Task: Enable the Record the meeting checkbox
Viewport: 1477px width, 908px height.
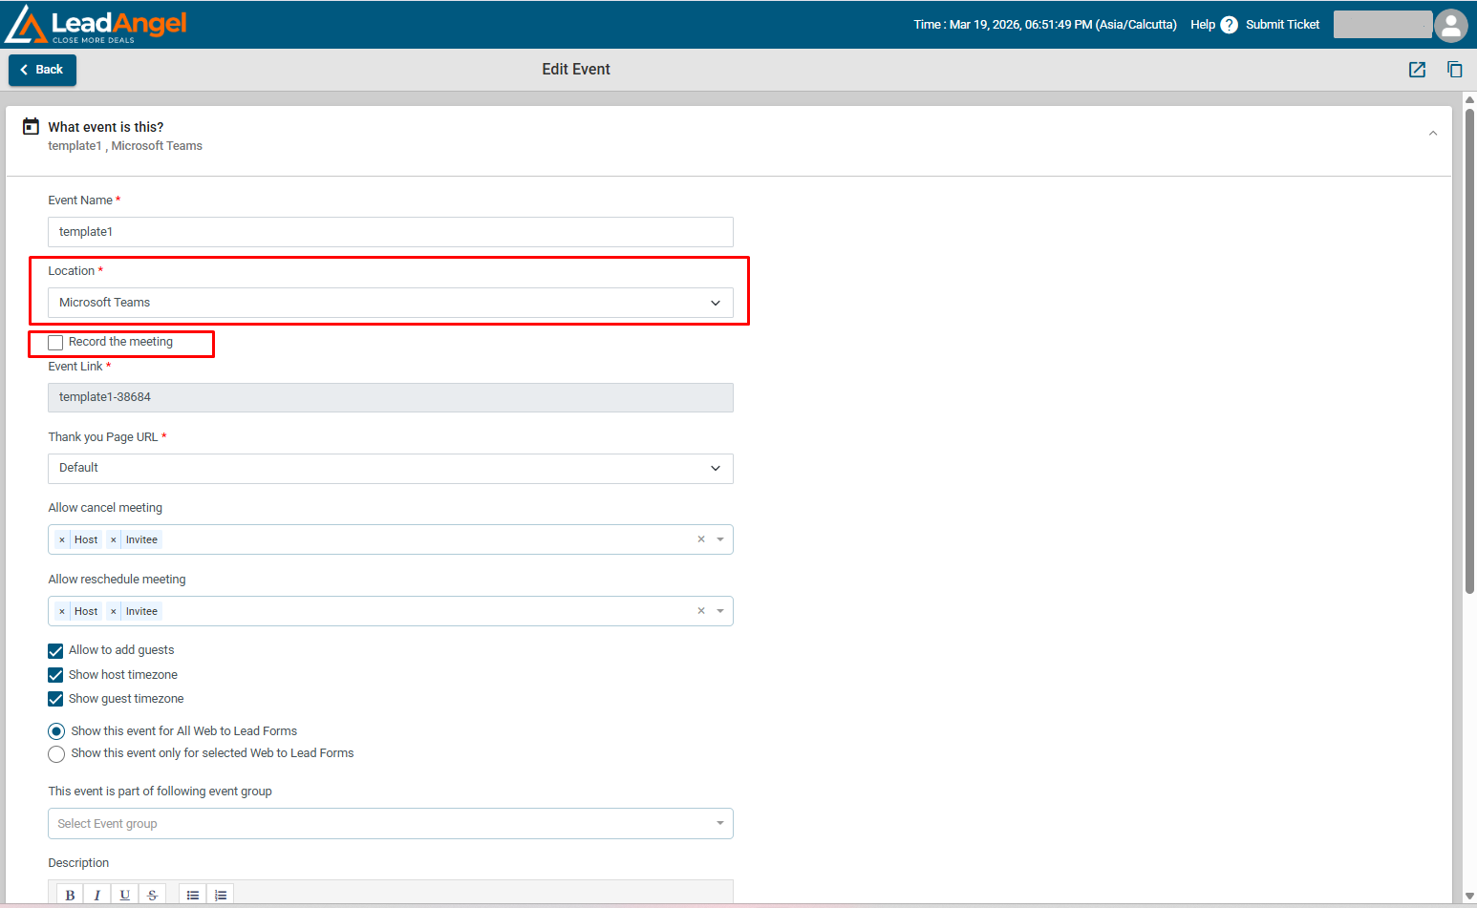Action: click(x=55, y=343)
